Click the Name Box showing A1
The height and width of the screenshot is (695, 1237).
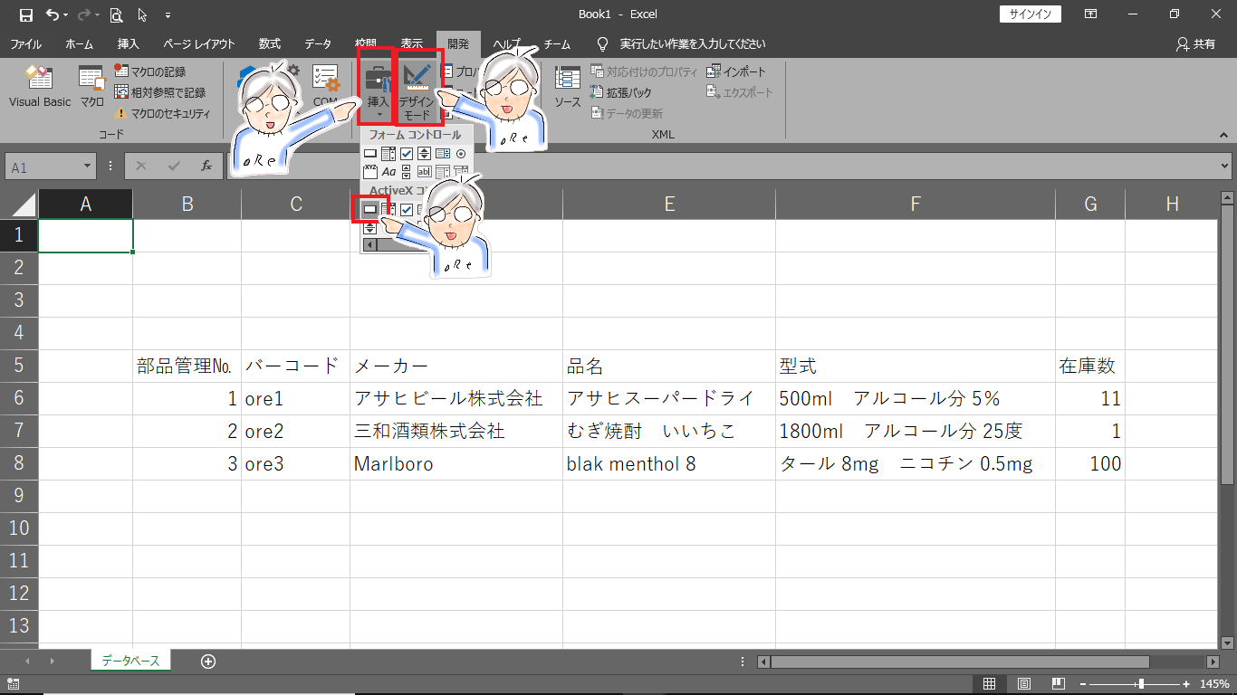pos(43,167)
